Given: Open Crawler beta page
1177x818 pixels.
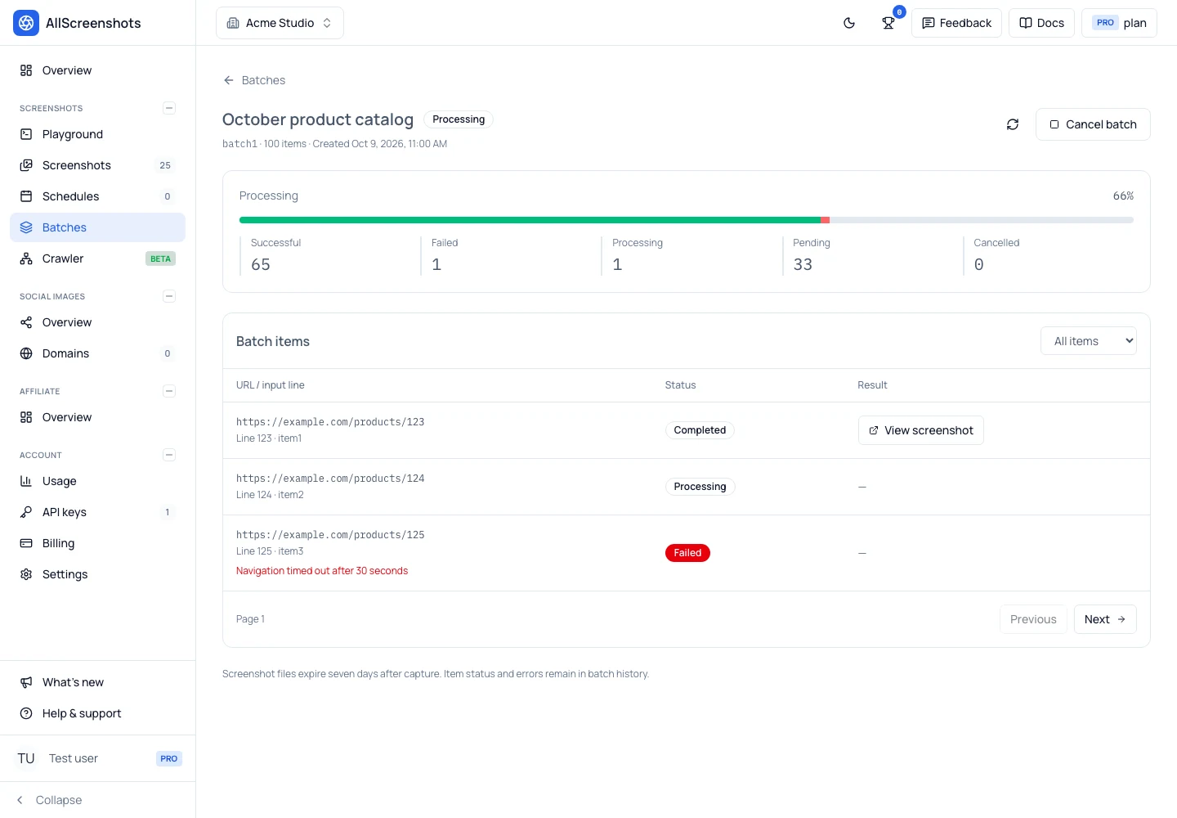Looking at the screenshot, I should pyautogui.click(x=97, y=258).
